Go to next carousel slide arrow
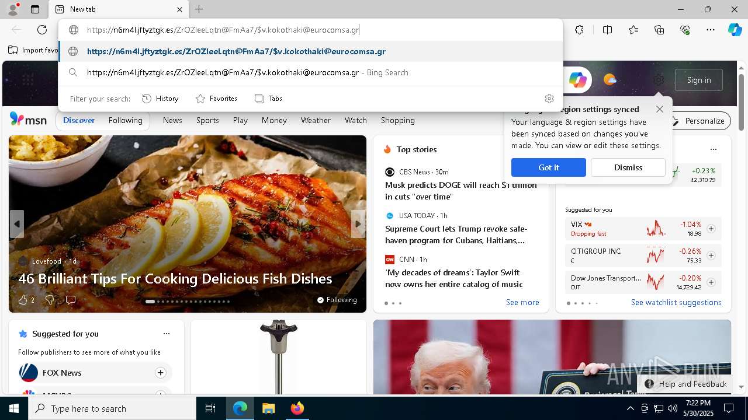 point(358,224)
